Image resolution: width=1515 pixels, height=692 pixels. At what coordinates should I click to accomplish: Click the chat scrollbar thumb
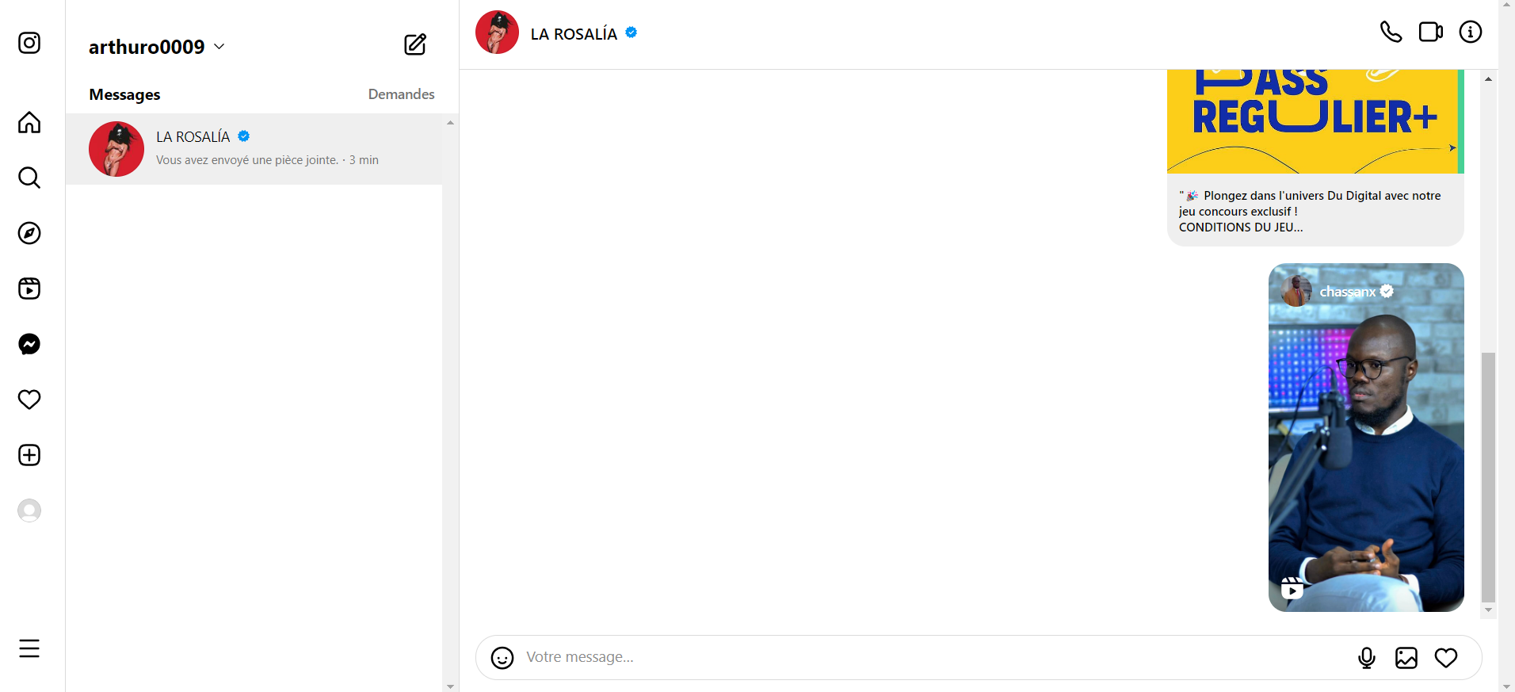click(1488, 476)
